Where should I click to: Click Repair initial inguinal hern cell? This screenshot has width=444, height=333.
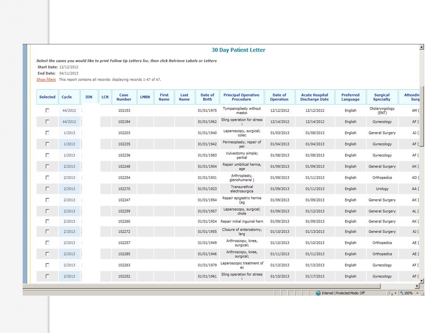click(242, 222)
